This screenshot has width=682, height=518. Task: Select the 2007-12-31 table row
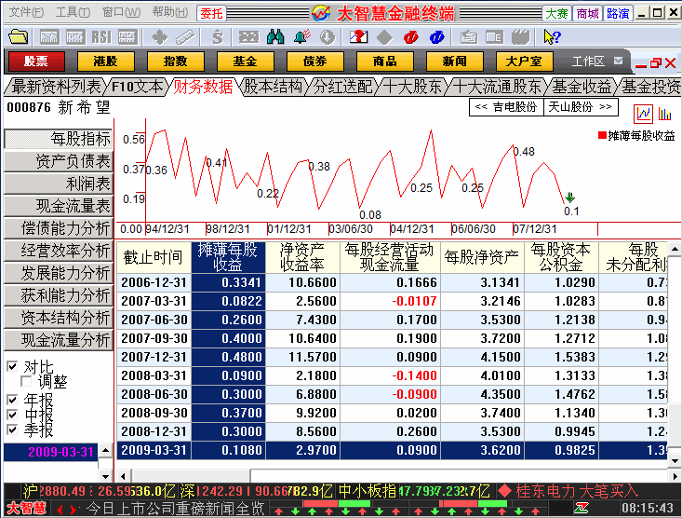click(x=392, y=357)
